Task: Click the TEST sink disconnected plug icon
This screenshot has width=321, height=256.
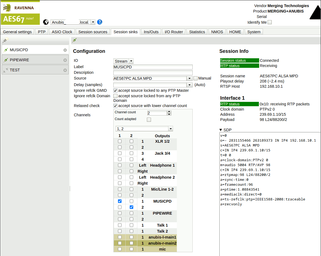Action: point(6,70)
